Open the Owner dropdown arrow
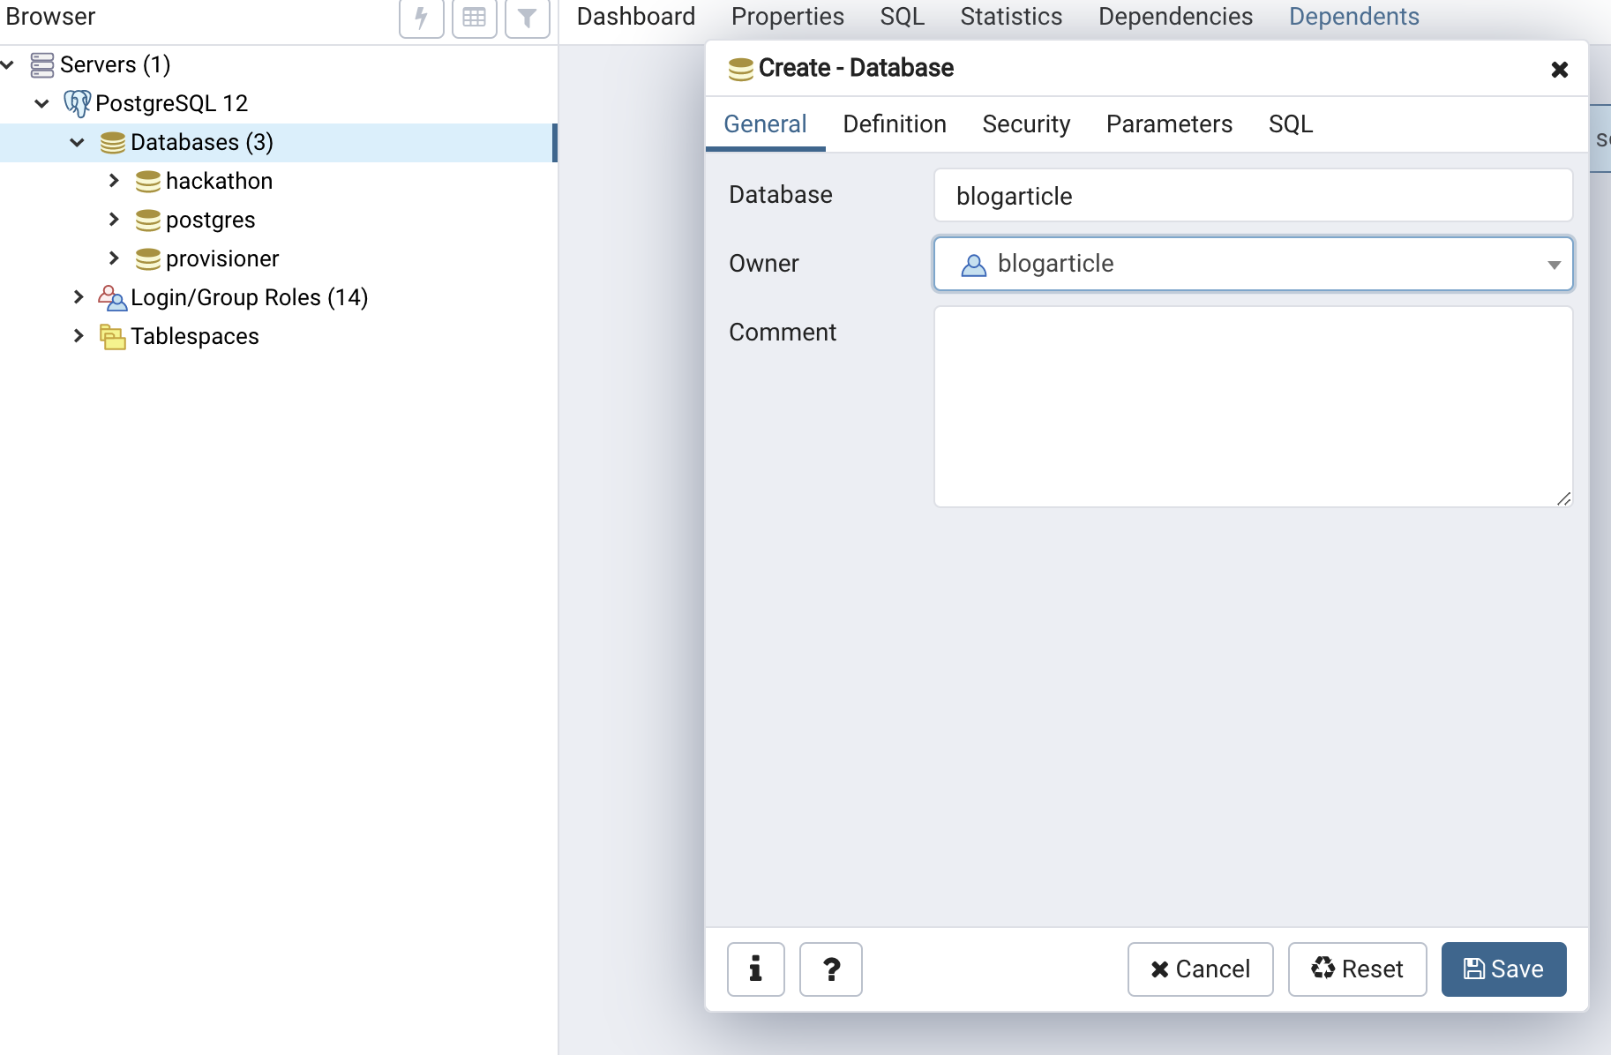Viewport: 1611px width, 1055px height. (1554, 264)
